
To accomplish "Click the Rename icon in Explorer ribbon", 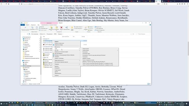I will [66, 28].
